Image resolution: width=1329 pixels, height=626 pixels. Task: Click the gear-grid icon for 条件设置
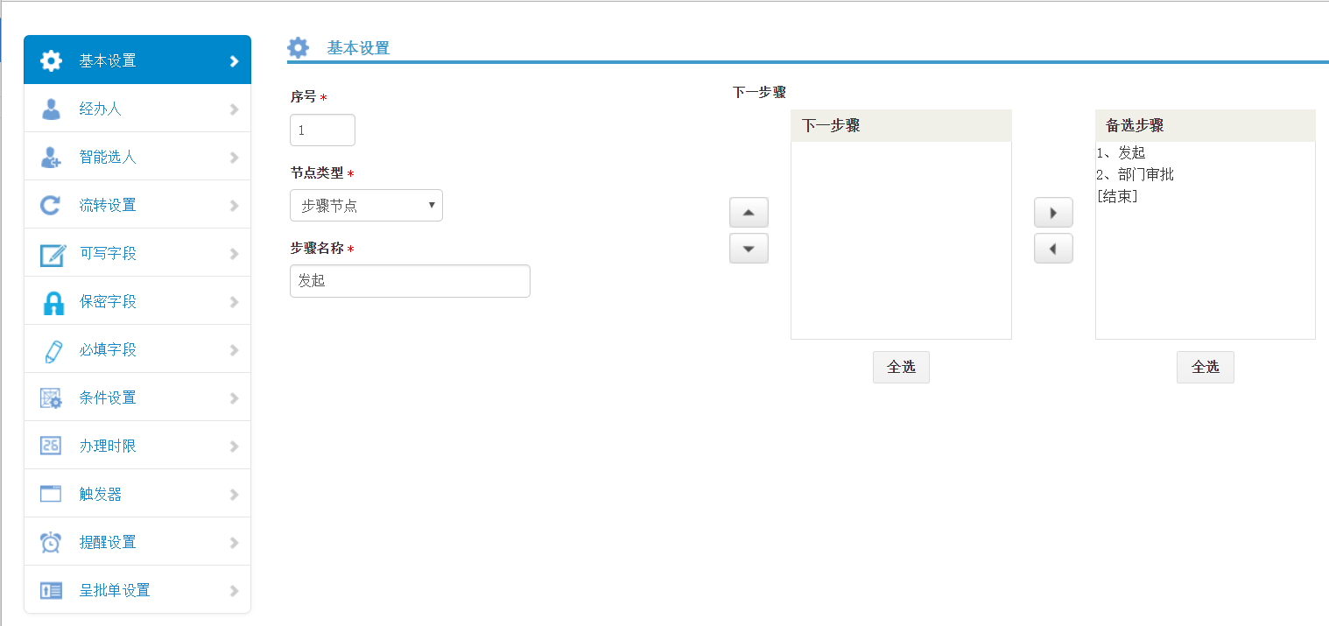(x=52, y=397)
